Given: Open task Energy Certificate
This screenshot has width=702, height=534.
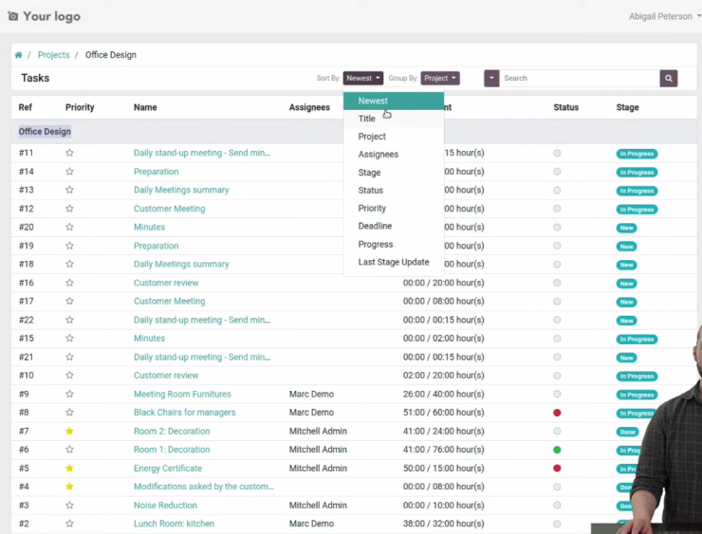Looking at the screenshot, I should [168, 469].
